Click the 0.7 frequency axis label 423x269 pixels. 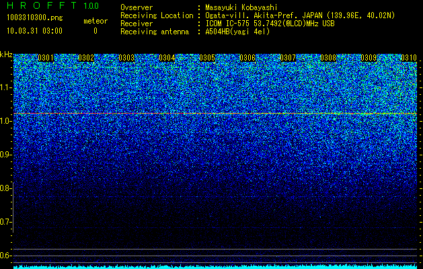tap(5, 222)
